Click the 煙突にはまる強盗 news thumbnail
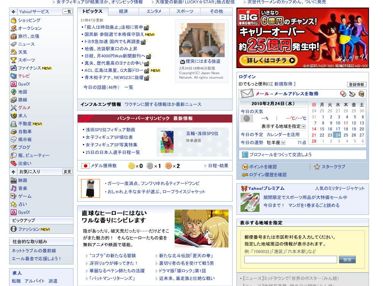The width and height of the screenshot is (383, 286). (x=202, y=40)
